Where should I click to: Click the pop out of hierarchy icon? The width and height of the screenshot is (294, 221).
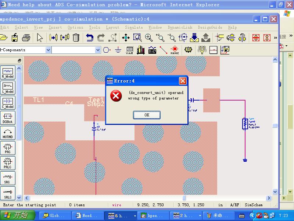(x=206, y=38)
